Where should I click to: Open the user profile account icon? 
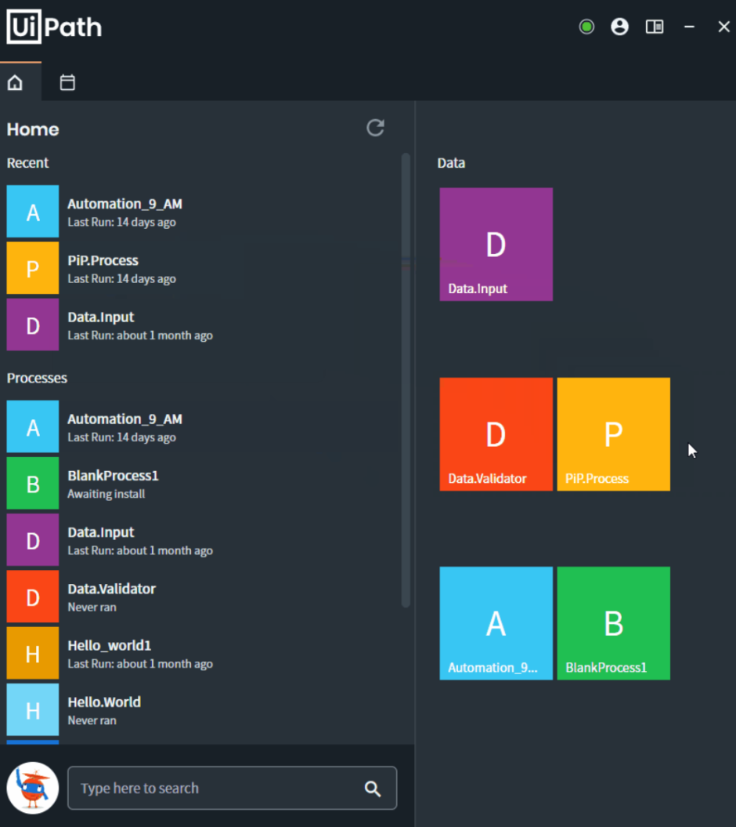(x=619, y=27)
